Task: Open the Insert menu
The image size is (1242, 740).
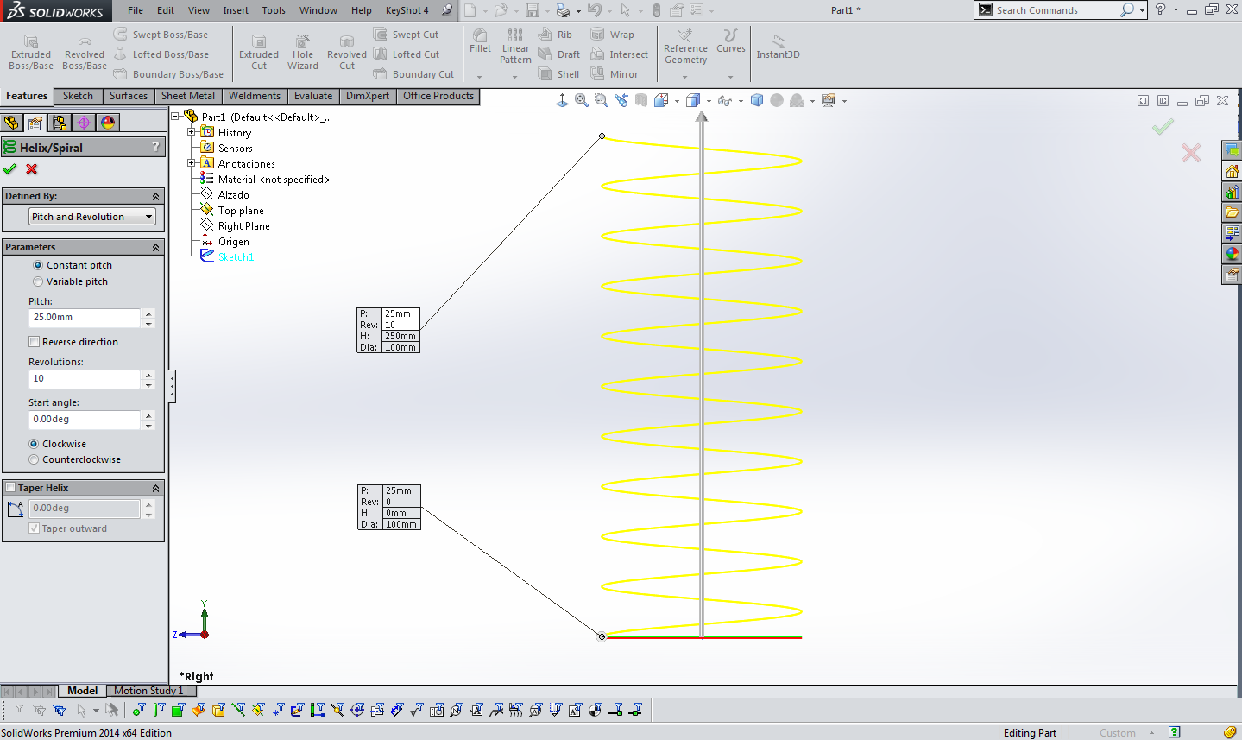Action: (235, 10)
